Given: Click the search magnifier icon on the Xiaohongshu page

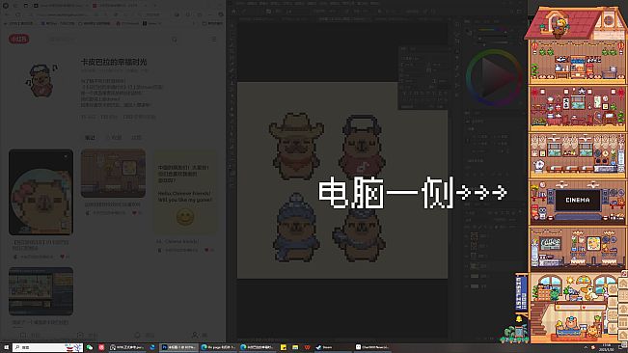Looking at the screenshot, I should pos(175,40).
